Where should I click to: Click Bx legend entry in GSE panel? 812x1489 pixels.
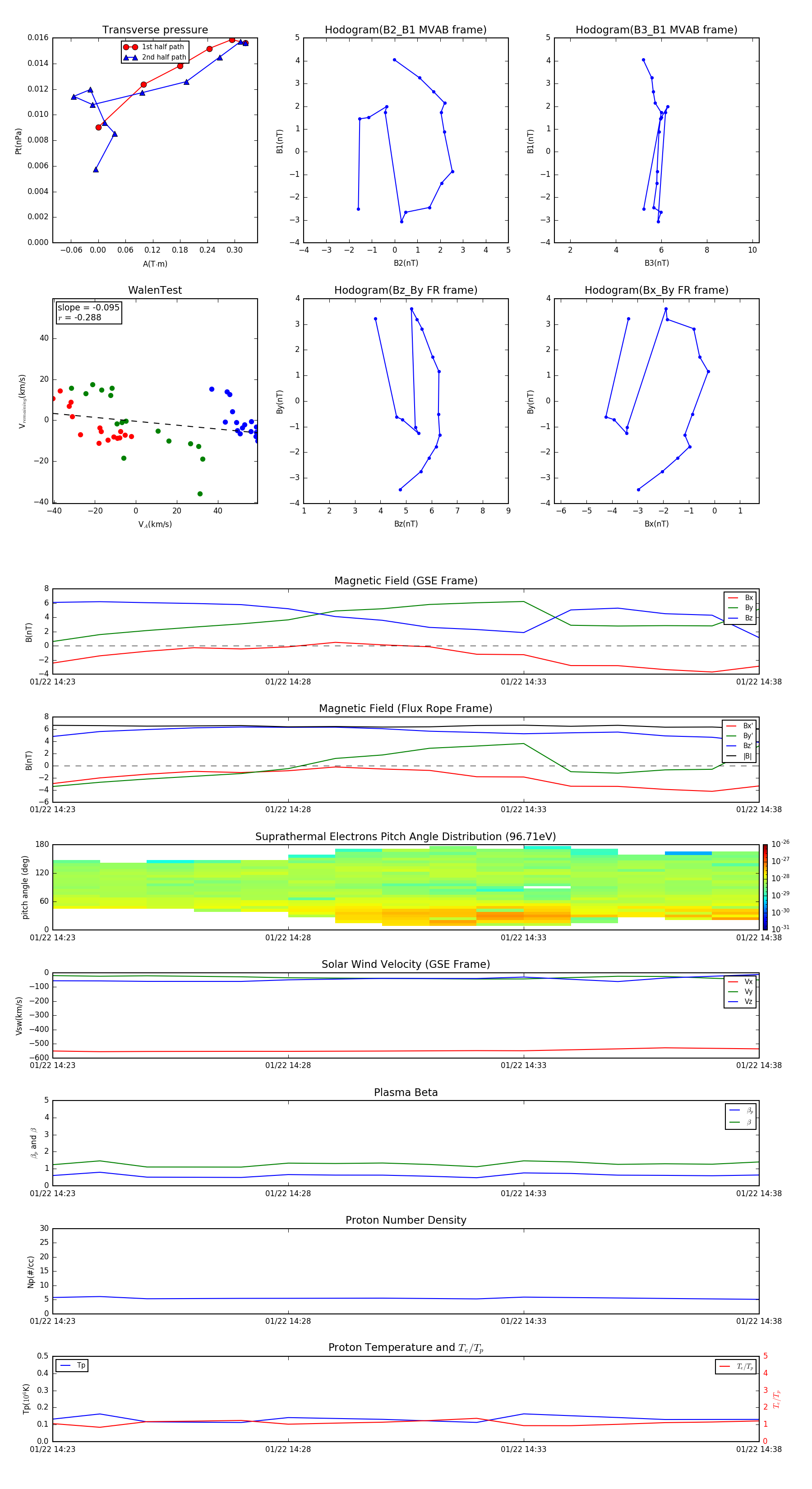click(741, 598)
